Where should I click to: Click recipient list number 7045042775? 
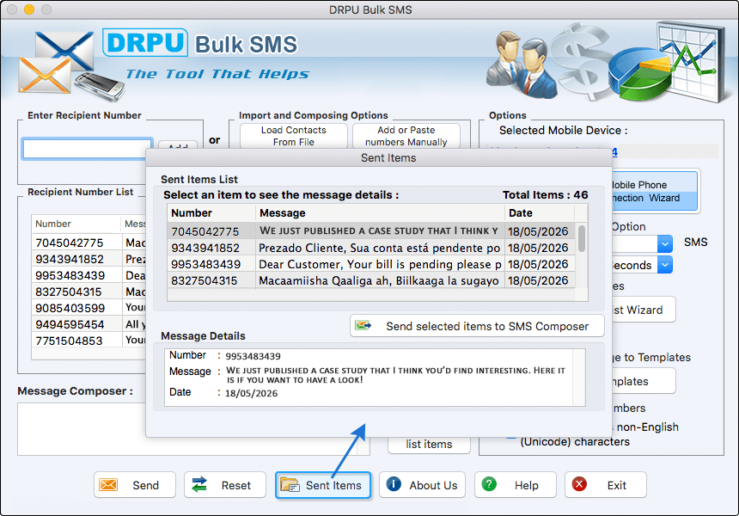[x=70, y=243]
